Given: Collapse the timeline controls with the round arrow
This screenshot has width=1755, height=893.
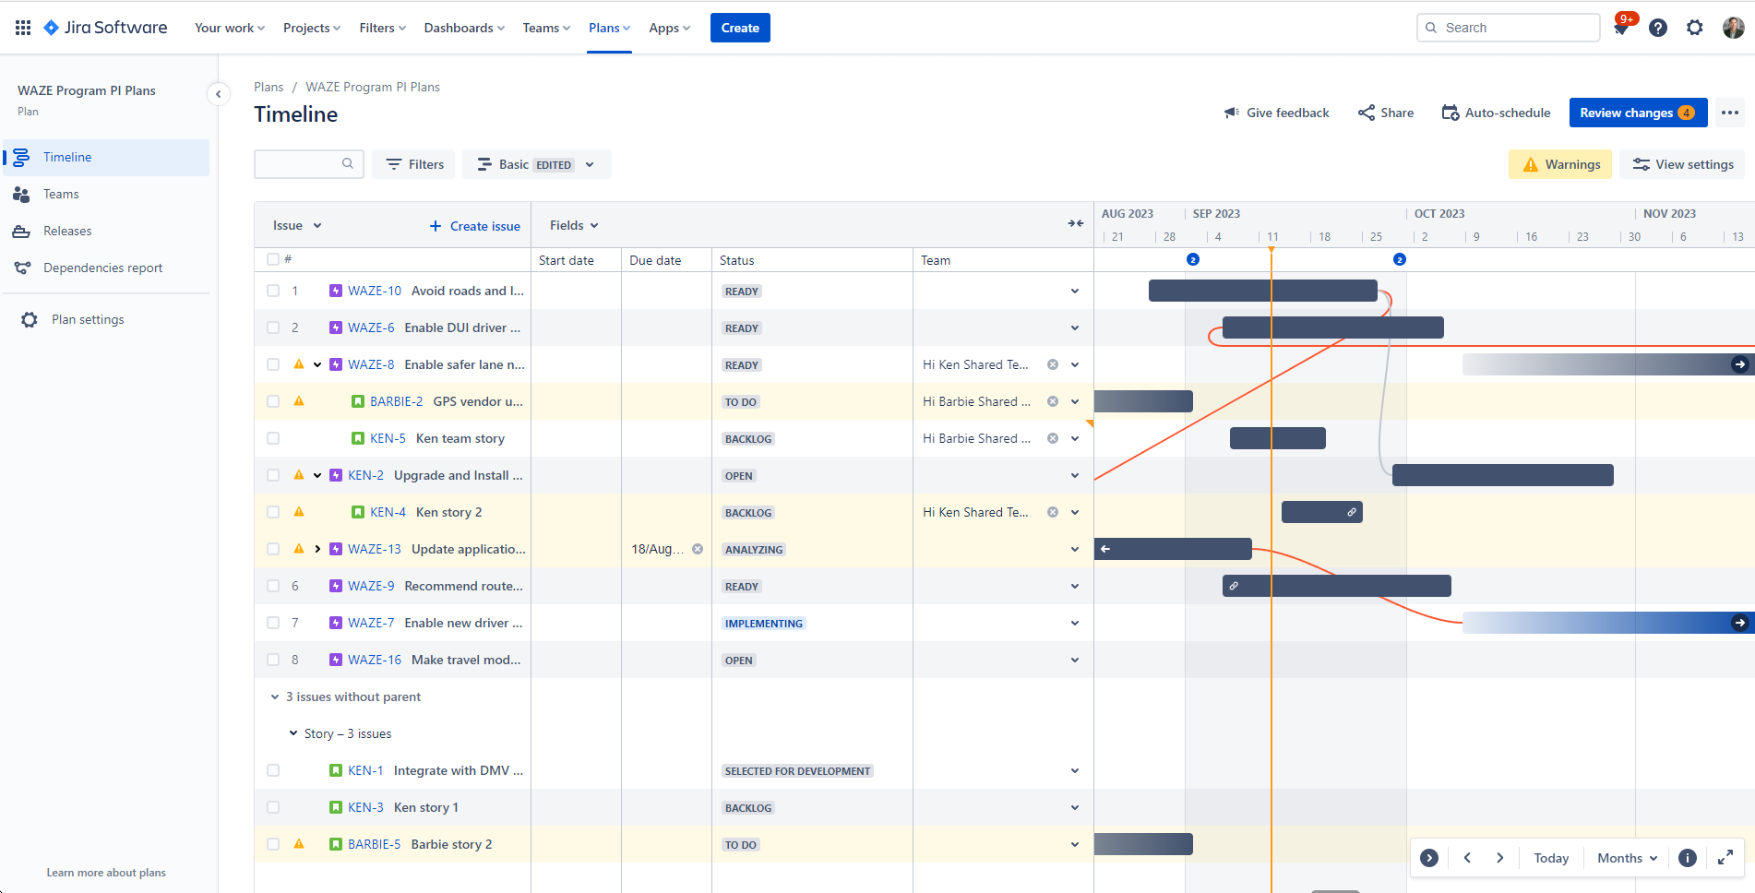Looking at the screenshot, I should (1429, 858).
